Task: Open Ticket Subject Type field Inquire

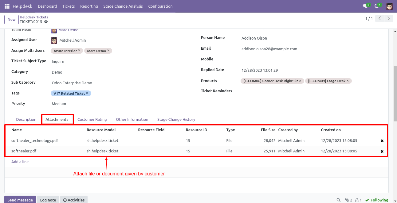Action: (58, 61)
